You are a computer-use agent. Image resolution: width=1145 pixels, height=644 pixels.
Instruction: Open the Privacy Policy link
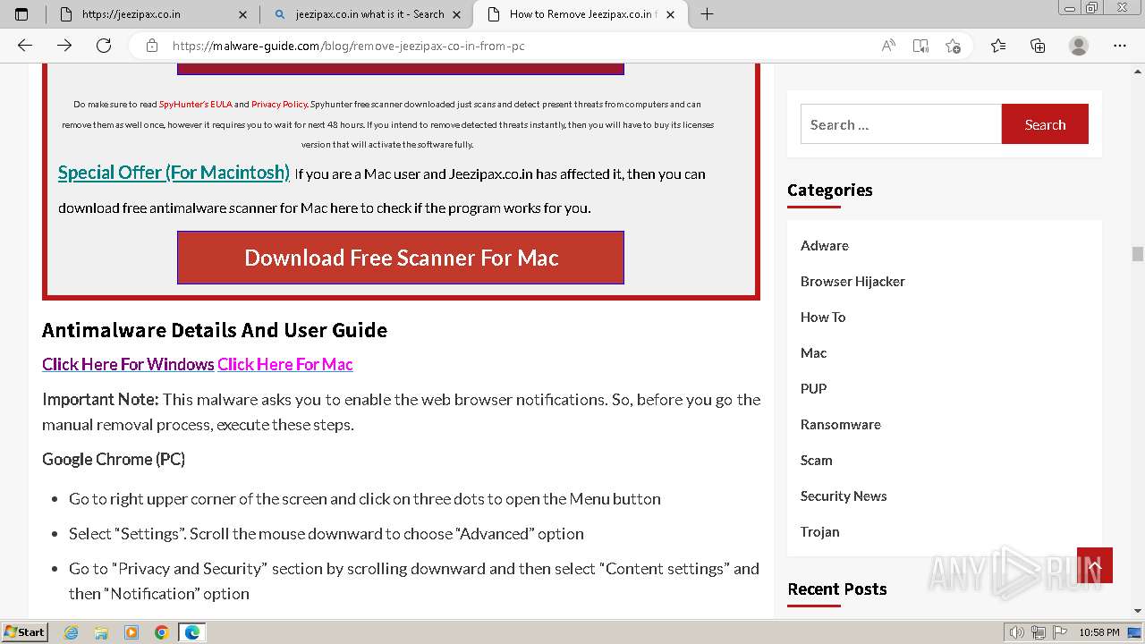(x=279, y=105)
